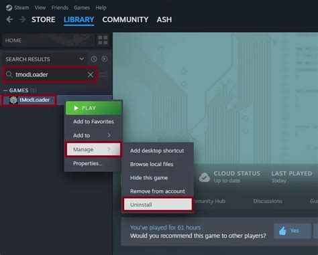Viewport: 318px width, 255px height.
Task: Expand the Manage submenu
Action: tap(93, 149)
